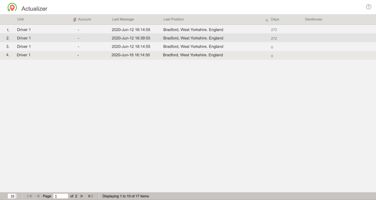Open the items-per-page dropdown showing 10
This screenshot has height=200, width=376.
[x=12, y=196]
